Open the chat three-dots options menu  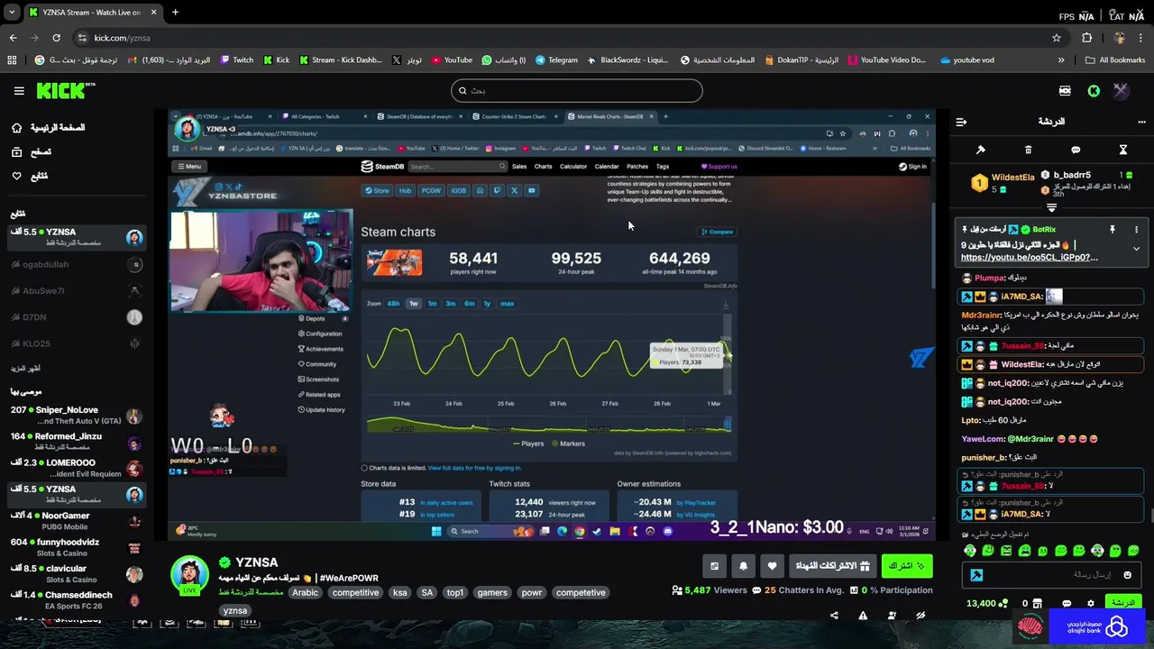[x=1140, y=122]
